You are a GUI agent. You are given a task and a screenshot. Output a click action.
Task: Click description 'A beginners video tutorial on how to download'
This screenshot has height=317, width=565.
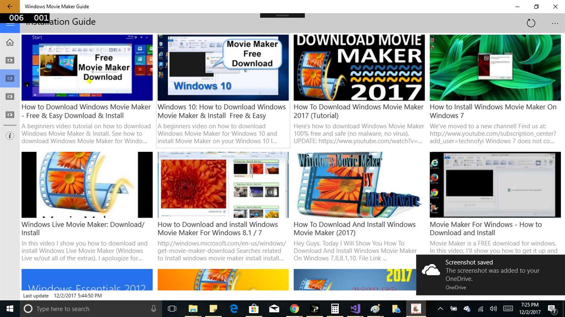(86, 133)
